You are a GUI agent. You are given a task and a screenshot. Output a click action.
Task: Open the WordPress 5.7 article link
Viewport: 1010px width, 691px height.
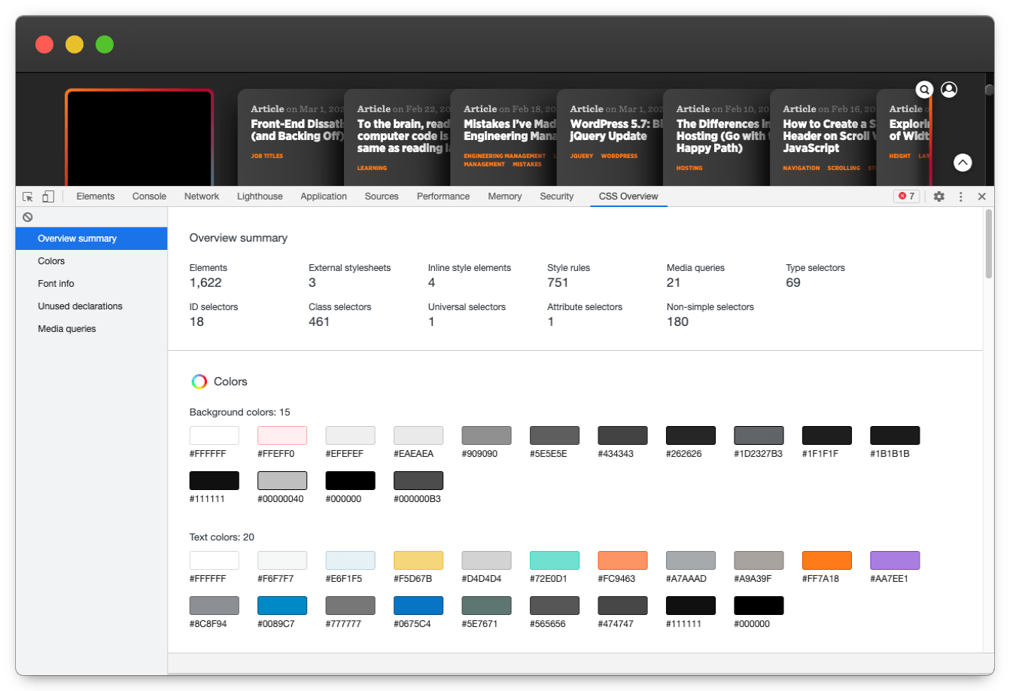(608, 130)
